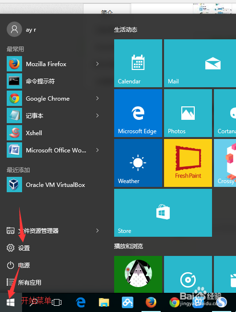Launch Google Chrome from most used list
The image size is (236, 312).
click(x=54, y=98)
